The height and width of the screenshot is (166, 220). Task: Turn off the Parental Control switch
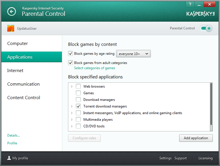point(206,28)
